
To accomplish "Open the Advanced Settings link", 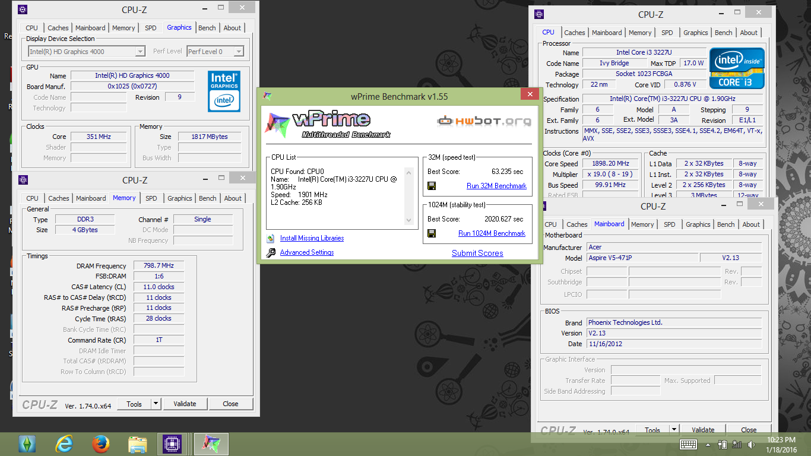I will [x=307, y=252].
